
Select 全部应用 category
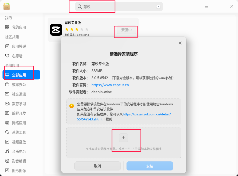click(21, 75)
